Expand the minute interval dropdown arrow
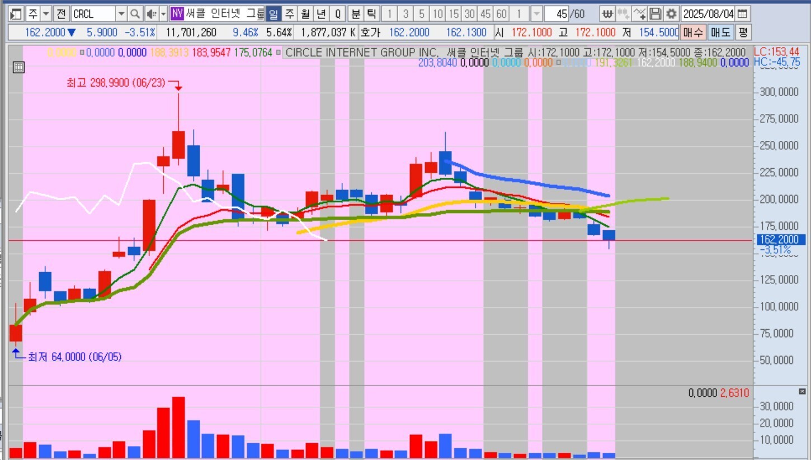 [536, 14]
